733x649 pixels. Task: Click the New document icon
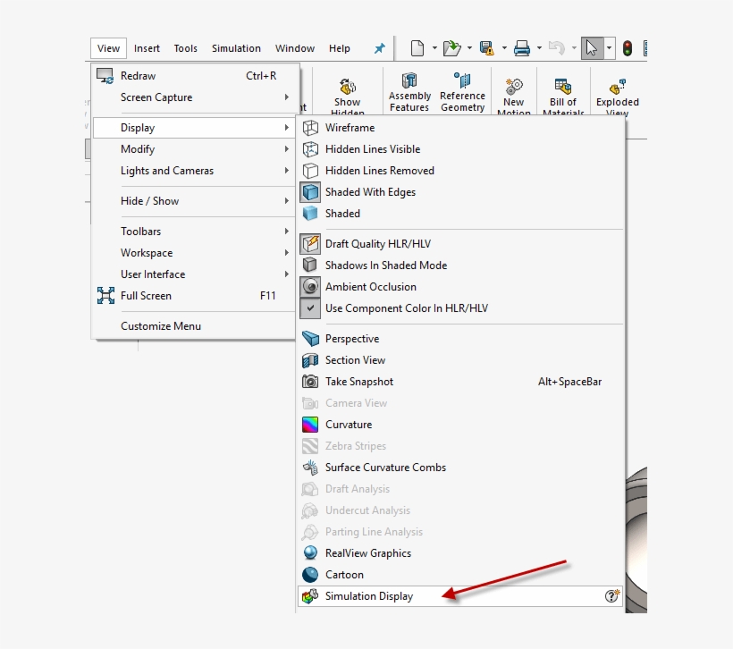click(x=417, y=48)
